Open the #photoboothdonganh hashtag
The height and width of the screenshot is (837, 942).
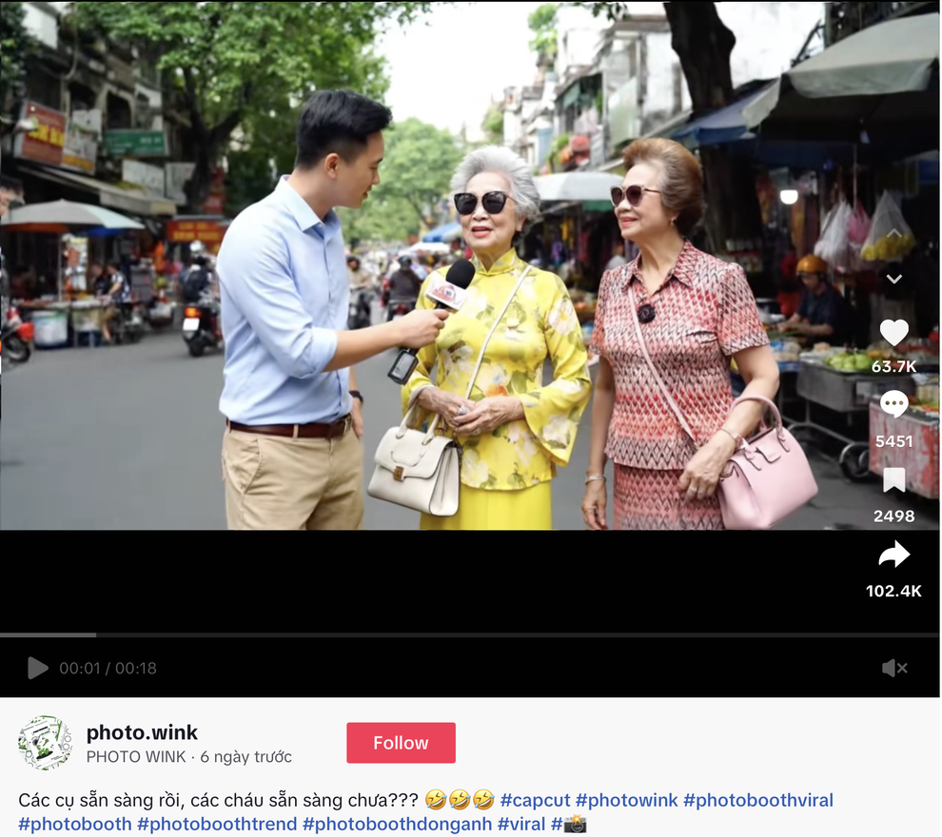point(397,824)
